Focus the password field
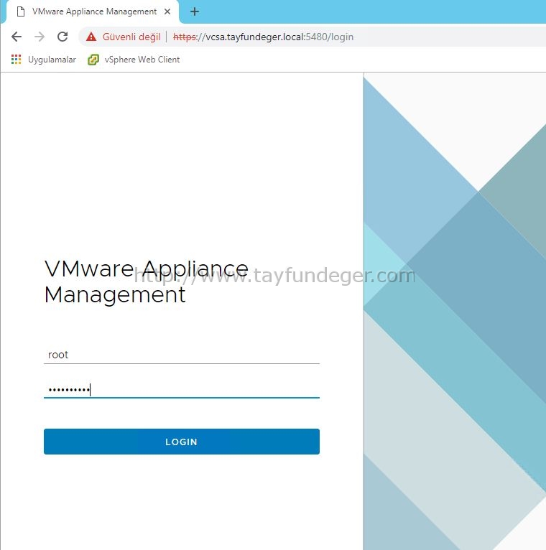 [182, 389]
